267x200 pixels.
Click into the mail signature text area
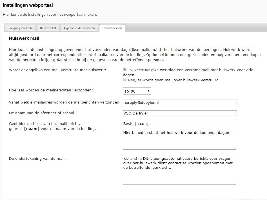tap(179, 170)
